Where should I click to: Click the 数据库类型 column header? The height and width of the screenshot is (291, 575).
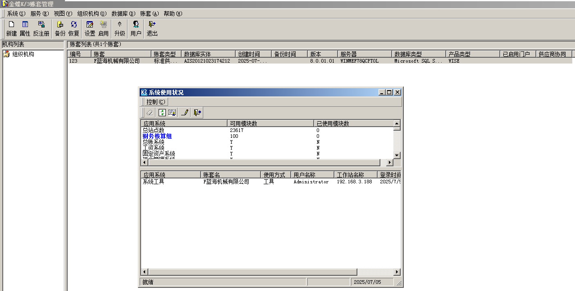[419, 54]
